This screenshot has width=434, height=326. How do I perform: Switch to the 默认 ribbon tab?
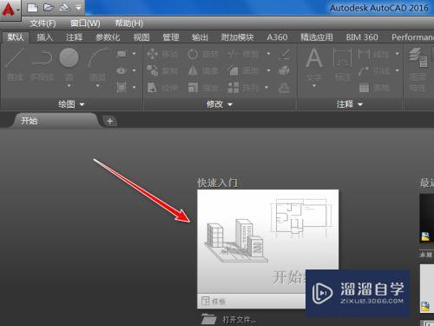point(16,37)
